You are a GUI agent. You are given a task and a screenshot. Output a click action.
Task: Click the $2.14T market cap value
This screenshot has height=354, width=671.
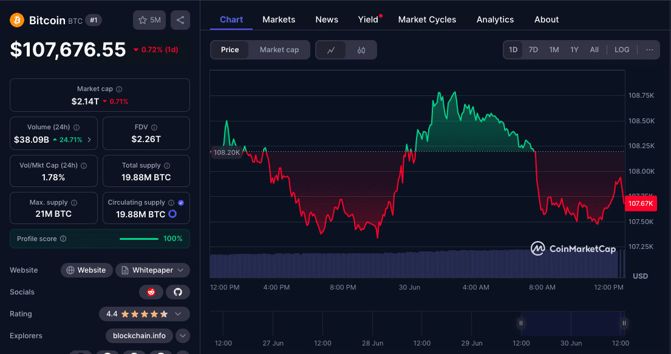point(85,101)
